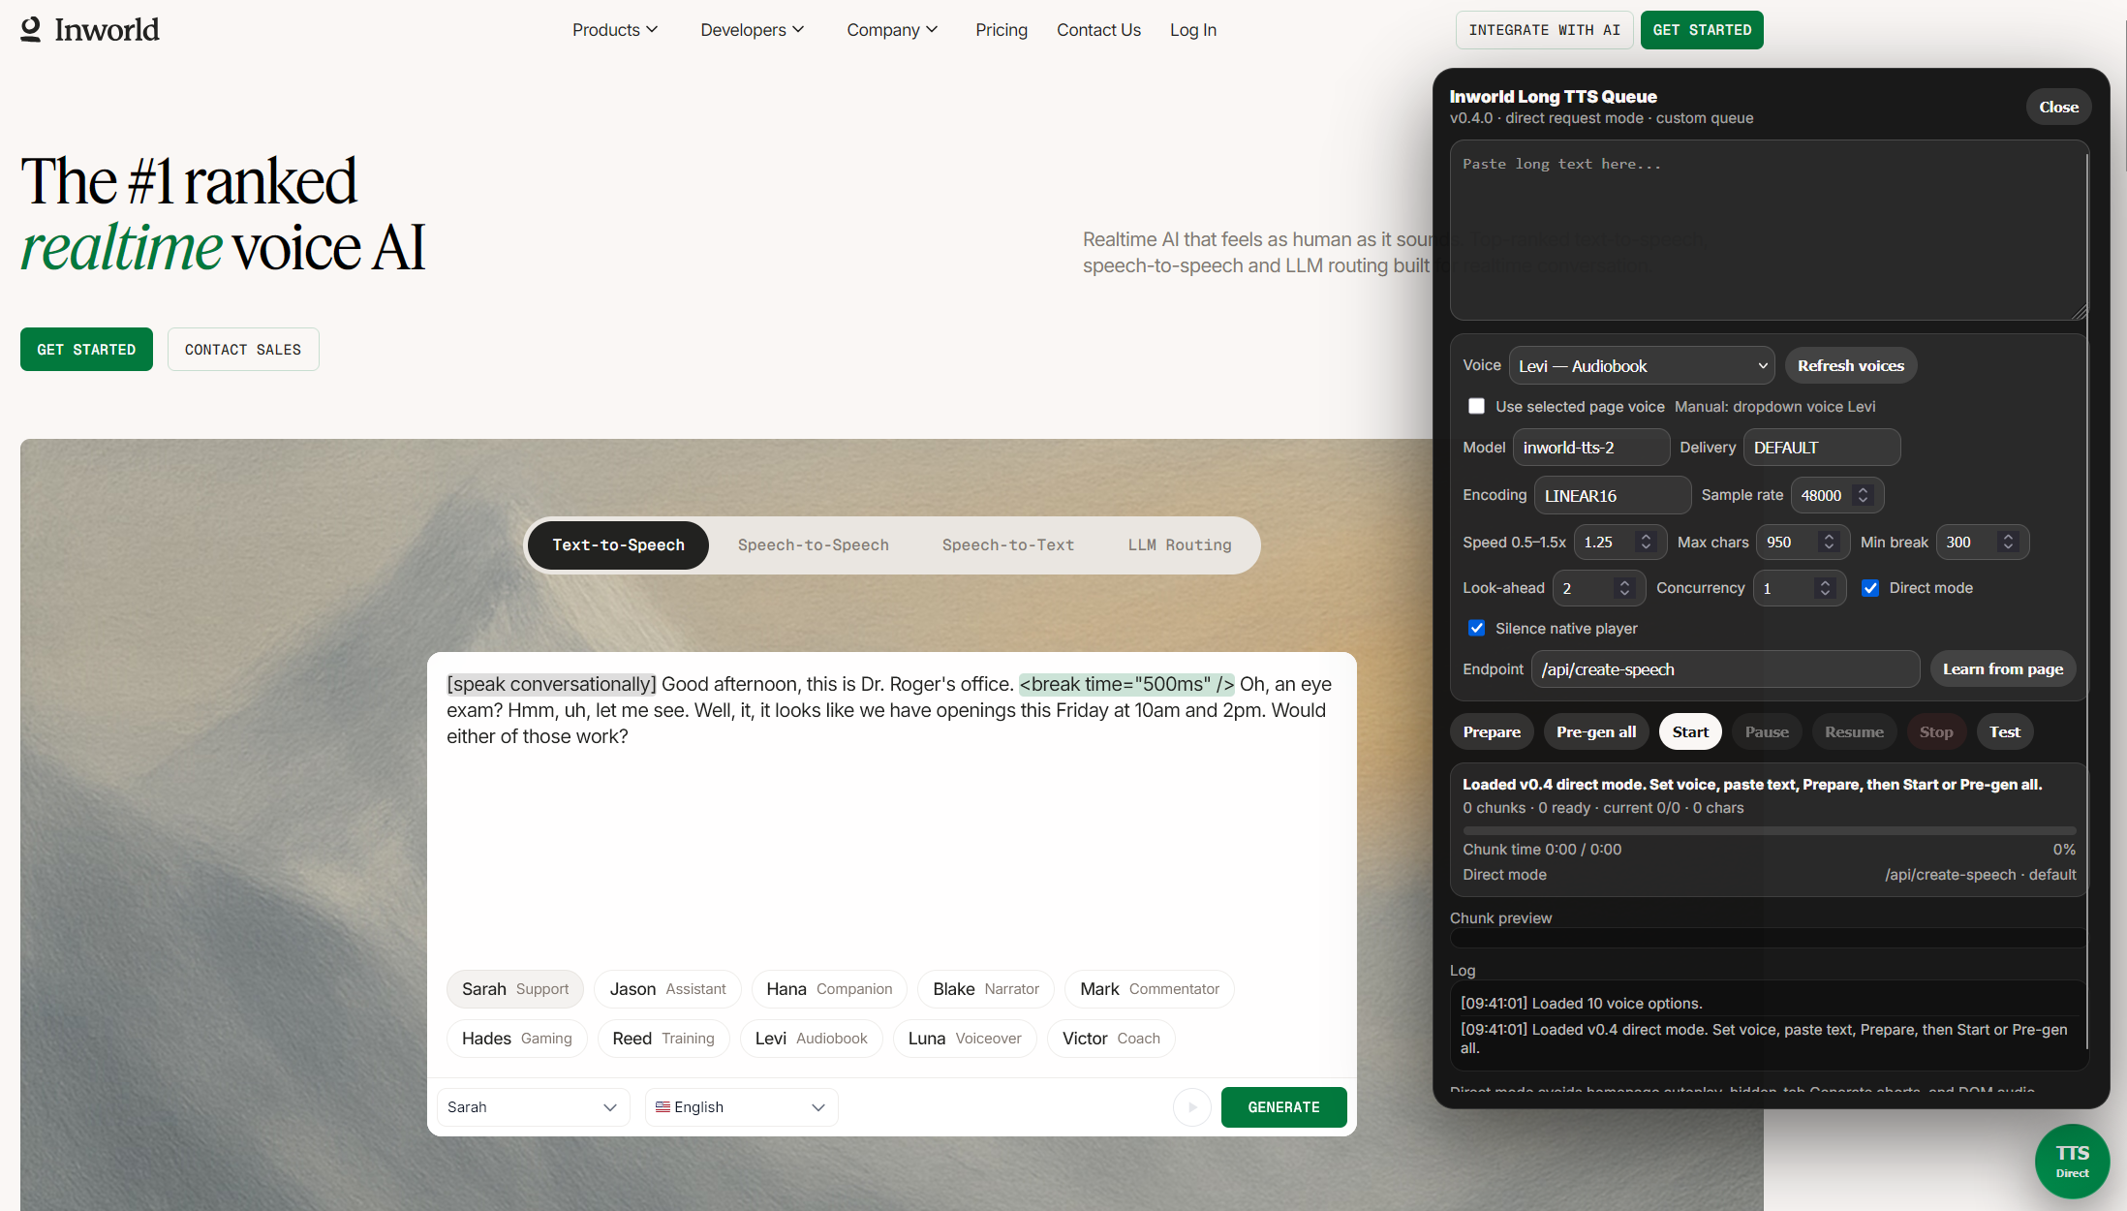Click the Paste long text area
Viewport: 2127px width, 1211px height.
(1769, 231)
